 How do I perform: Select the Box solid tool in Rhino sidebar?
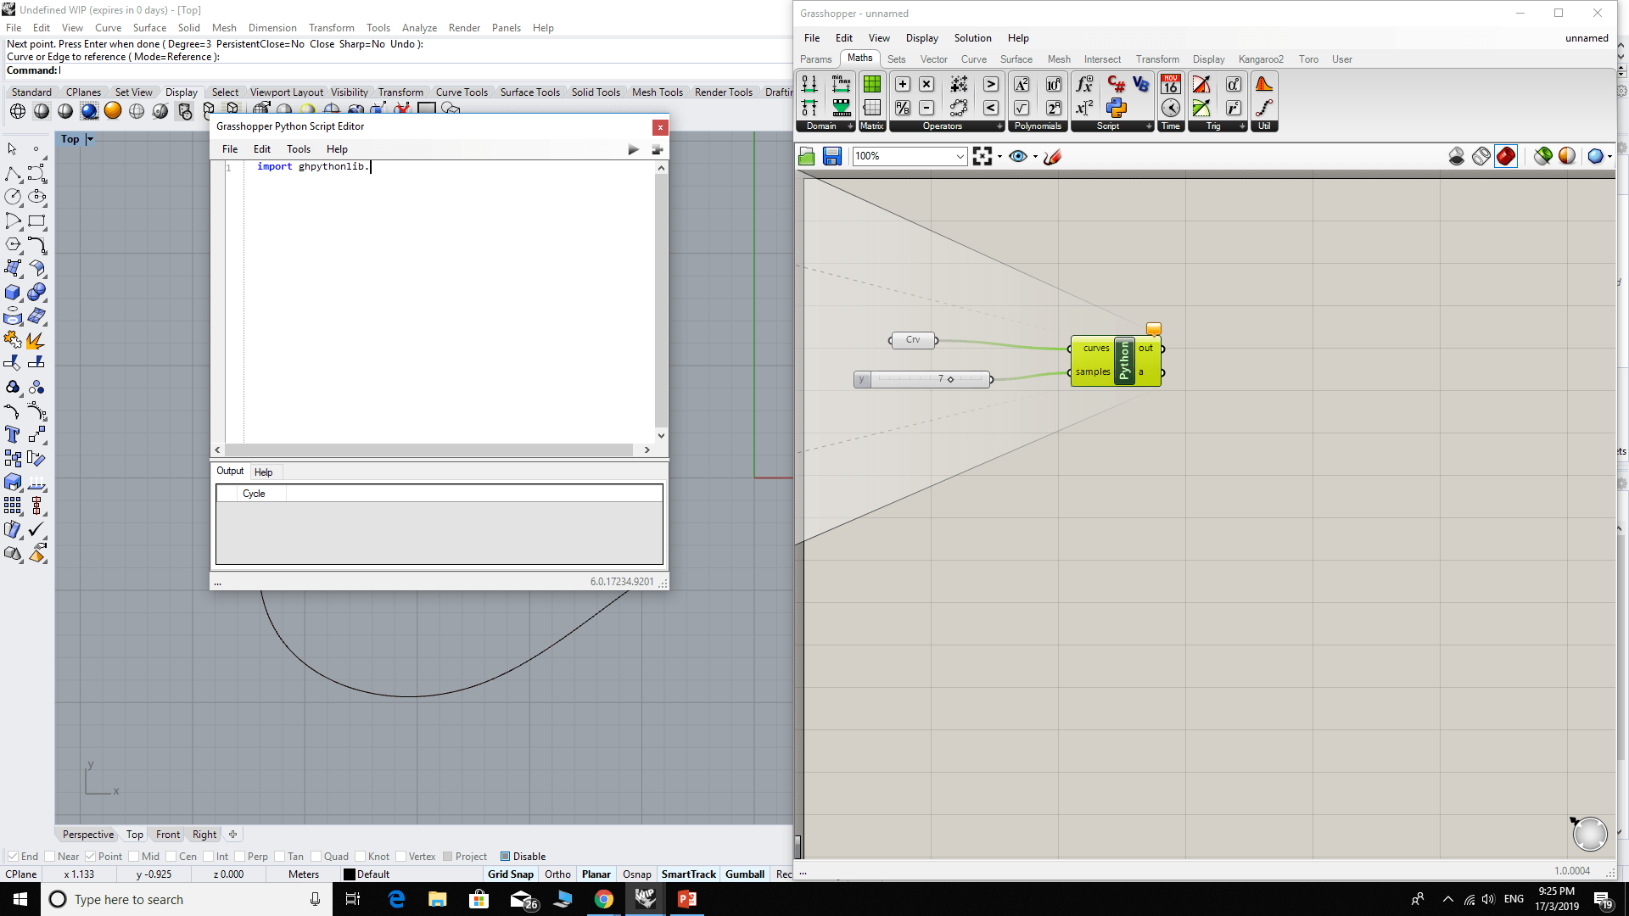[x=13, y=293]
